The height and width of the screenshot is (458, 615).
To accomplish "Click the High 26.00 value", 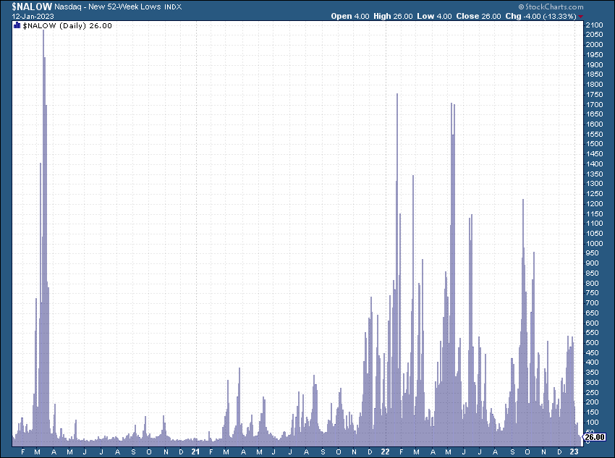I will point(393,16).
